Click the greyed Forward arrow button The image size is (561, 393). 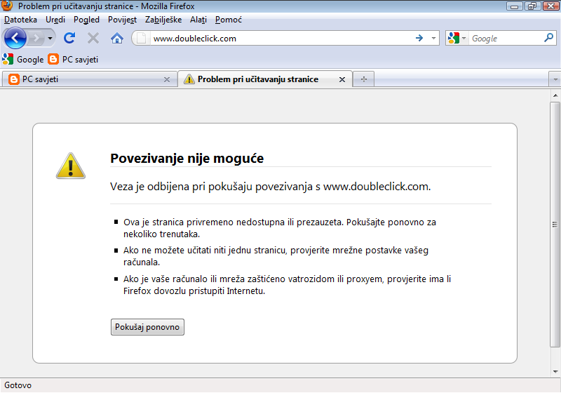coord(36,38)
